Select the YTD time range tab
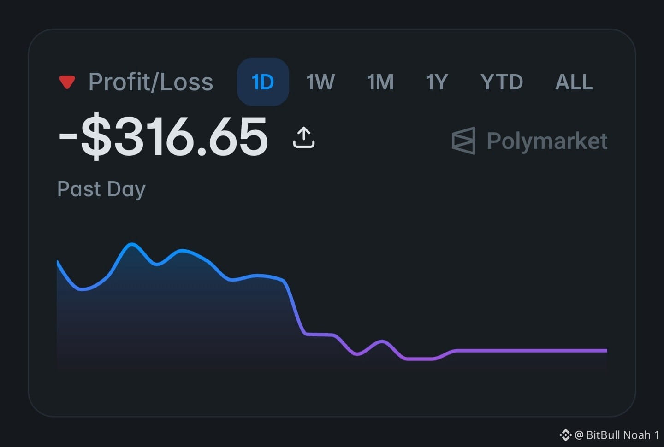Screen dimensions: 664x447 (x=502, y=82)
